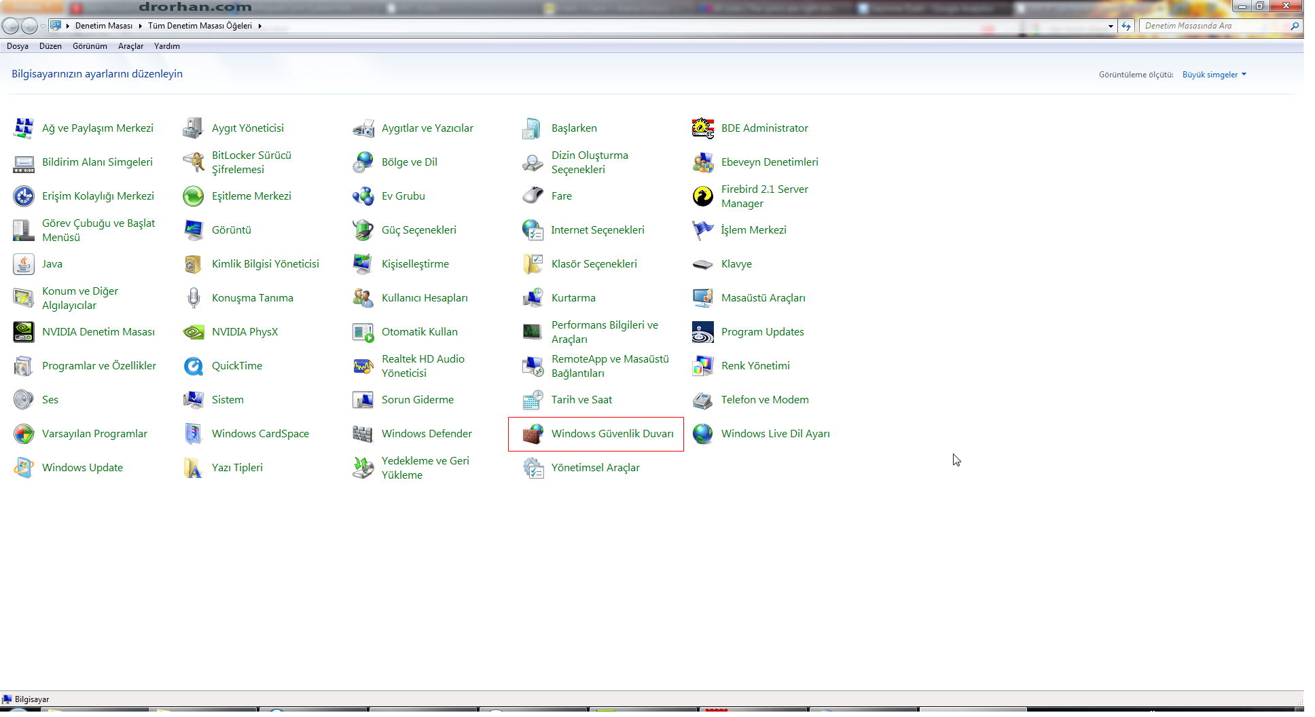The image size is (1315, 717).
Task: Click the Erişim Kolaylığı Merkezi icon
Action: pos(24,196)
